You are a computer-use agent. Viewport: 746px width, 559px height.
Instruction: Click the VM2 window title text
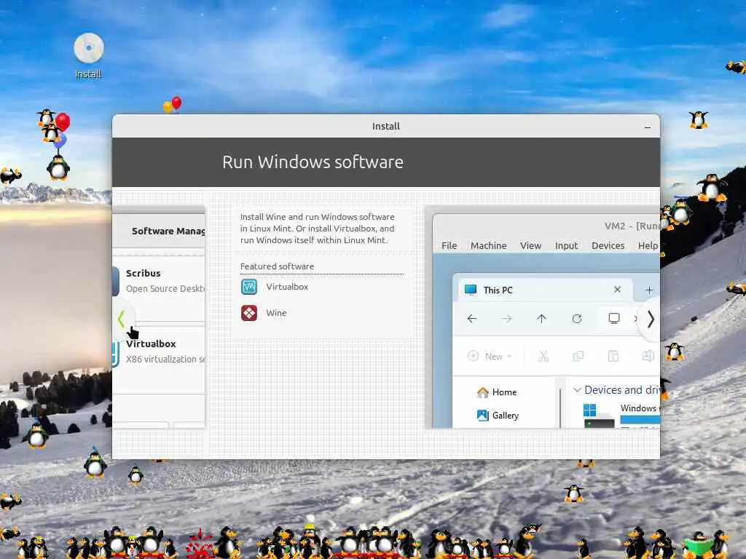pos(632,226)
